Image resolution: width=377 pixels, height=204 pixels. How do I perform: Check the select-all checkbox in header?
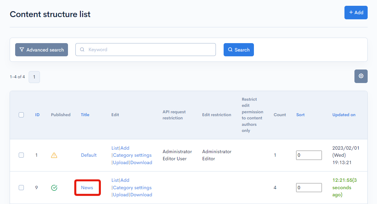21,115
